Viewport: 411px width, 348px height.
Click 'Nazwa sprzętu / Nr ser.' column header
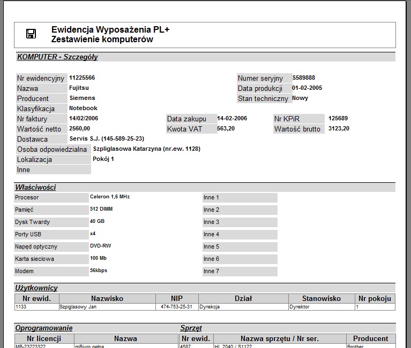(x=280, y=338)
